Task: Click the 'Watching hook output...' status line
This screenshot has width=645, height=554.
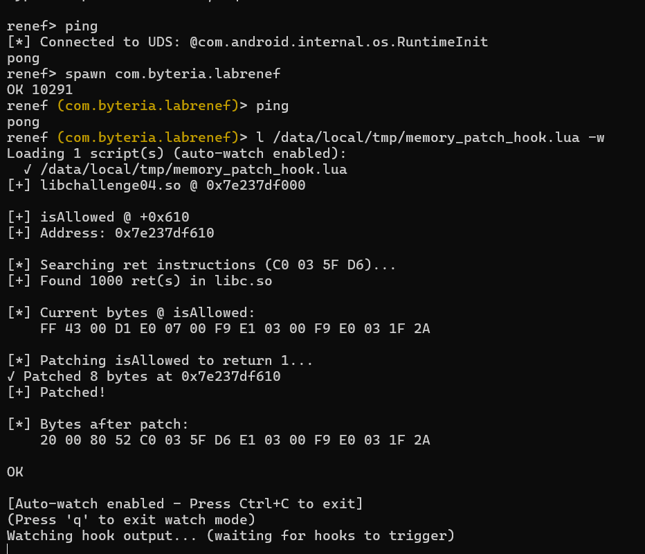Action: (x=230, y=536)
